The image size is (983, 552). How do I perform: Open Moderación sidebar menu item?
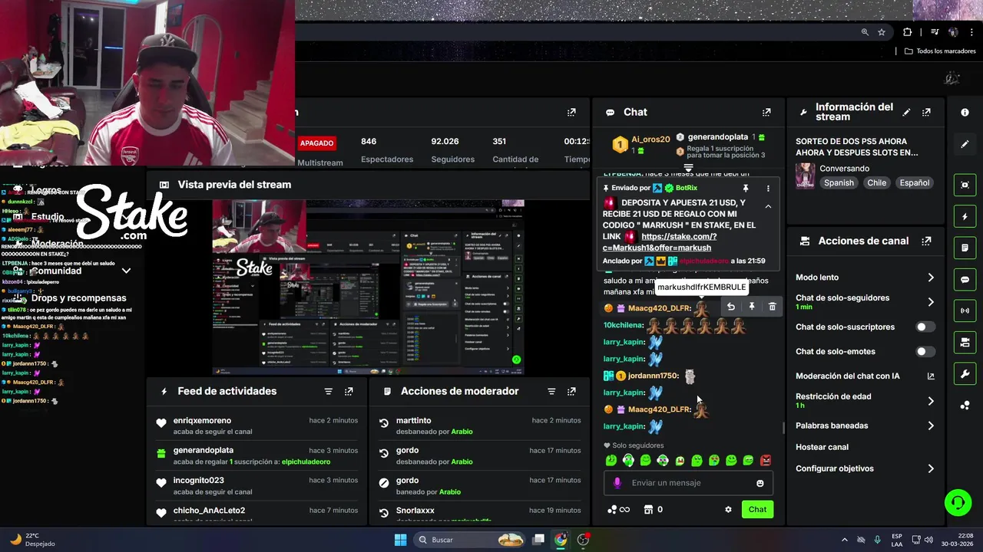click(x=58, y=244)
